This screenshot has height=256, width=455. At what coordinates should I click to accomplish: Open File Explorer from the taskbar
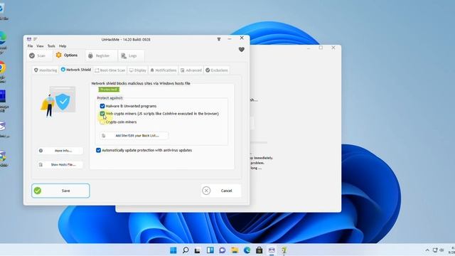[235, 250]
